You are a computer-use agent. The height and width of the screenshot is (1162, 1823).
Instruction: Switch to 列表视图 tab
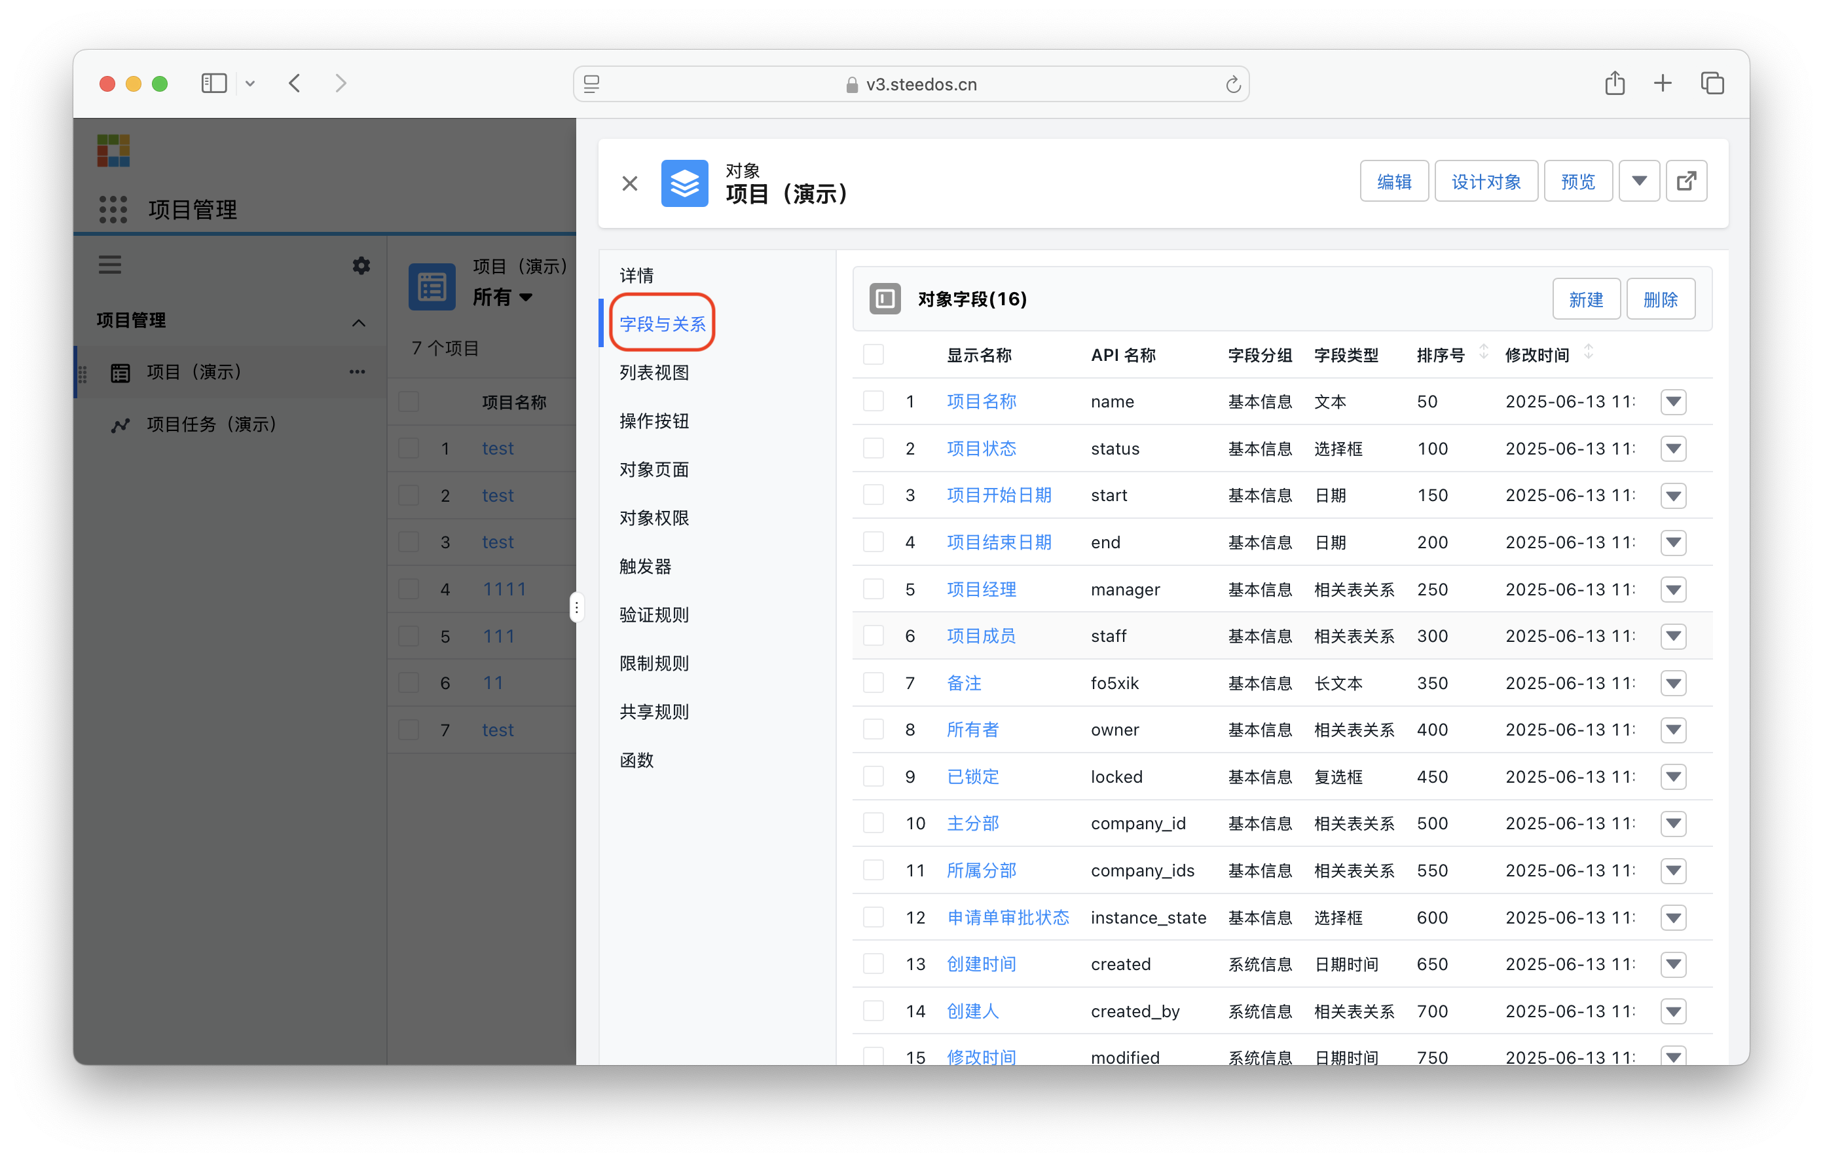[x=654, y=372]
